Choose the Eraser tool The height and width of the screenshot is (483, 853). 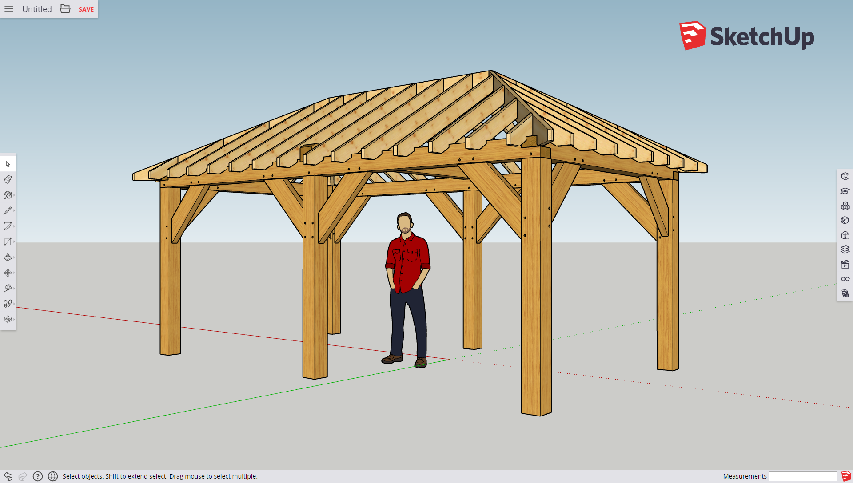8,180
